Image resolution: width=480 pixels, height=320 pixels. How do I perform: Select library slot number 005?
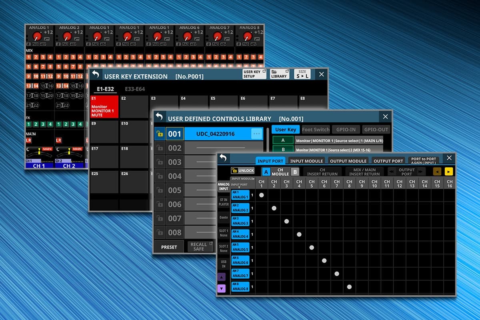tap(175, 190)
